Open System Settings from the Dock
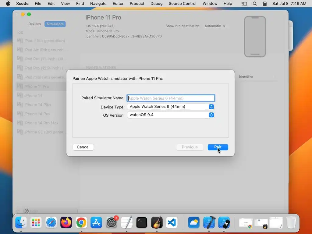The height and width of the screenshot is (234, 312). (112, 222)
